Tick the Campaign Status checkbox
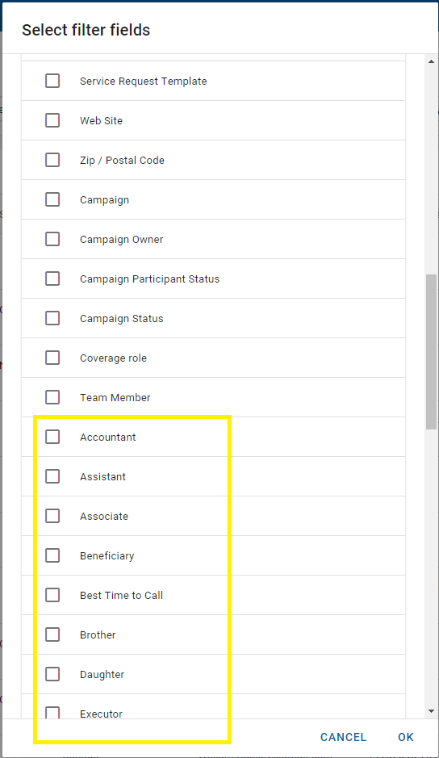This screenshot has width=439, height=758. point(52,318)
